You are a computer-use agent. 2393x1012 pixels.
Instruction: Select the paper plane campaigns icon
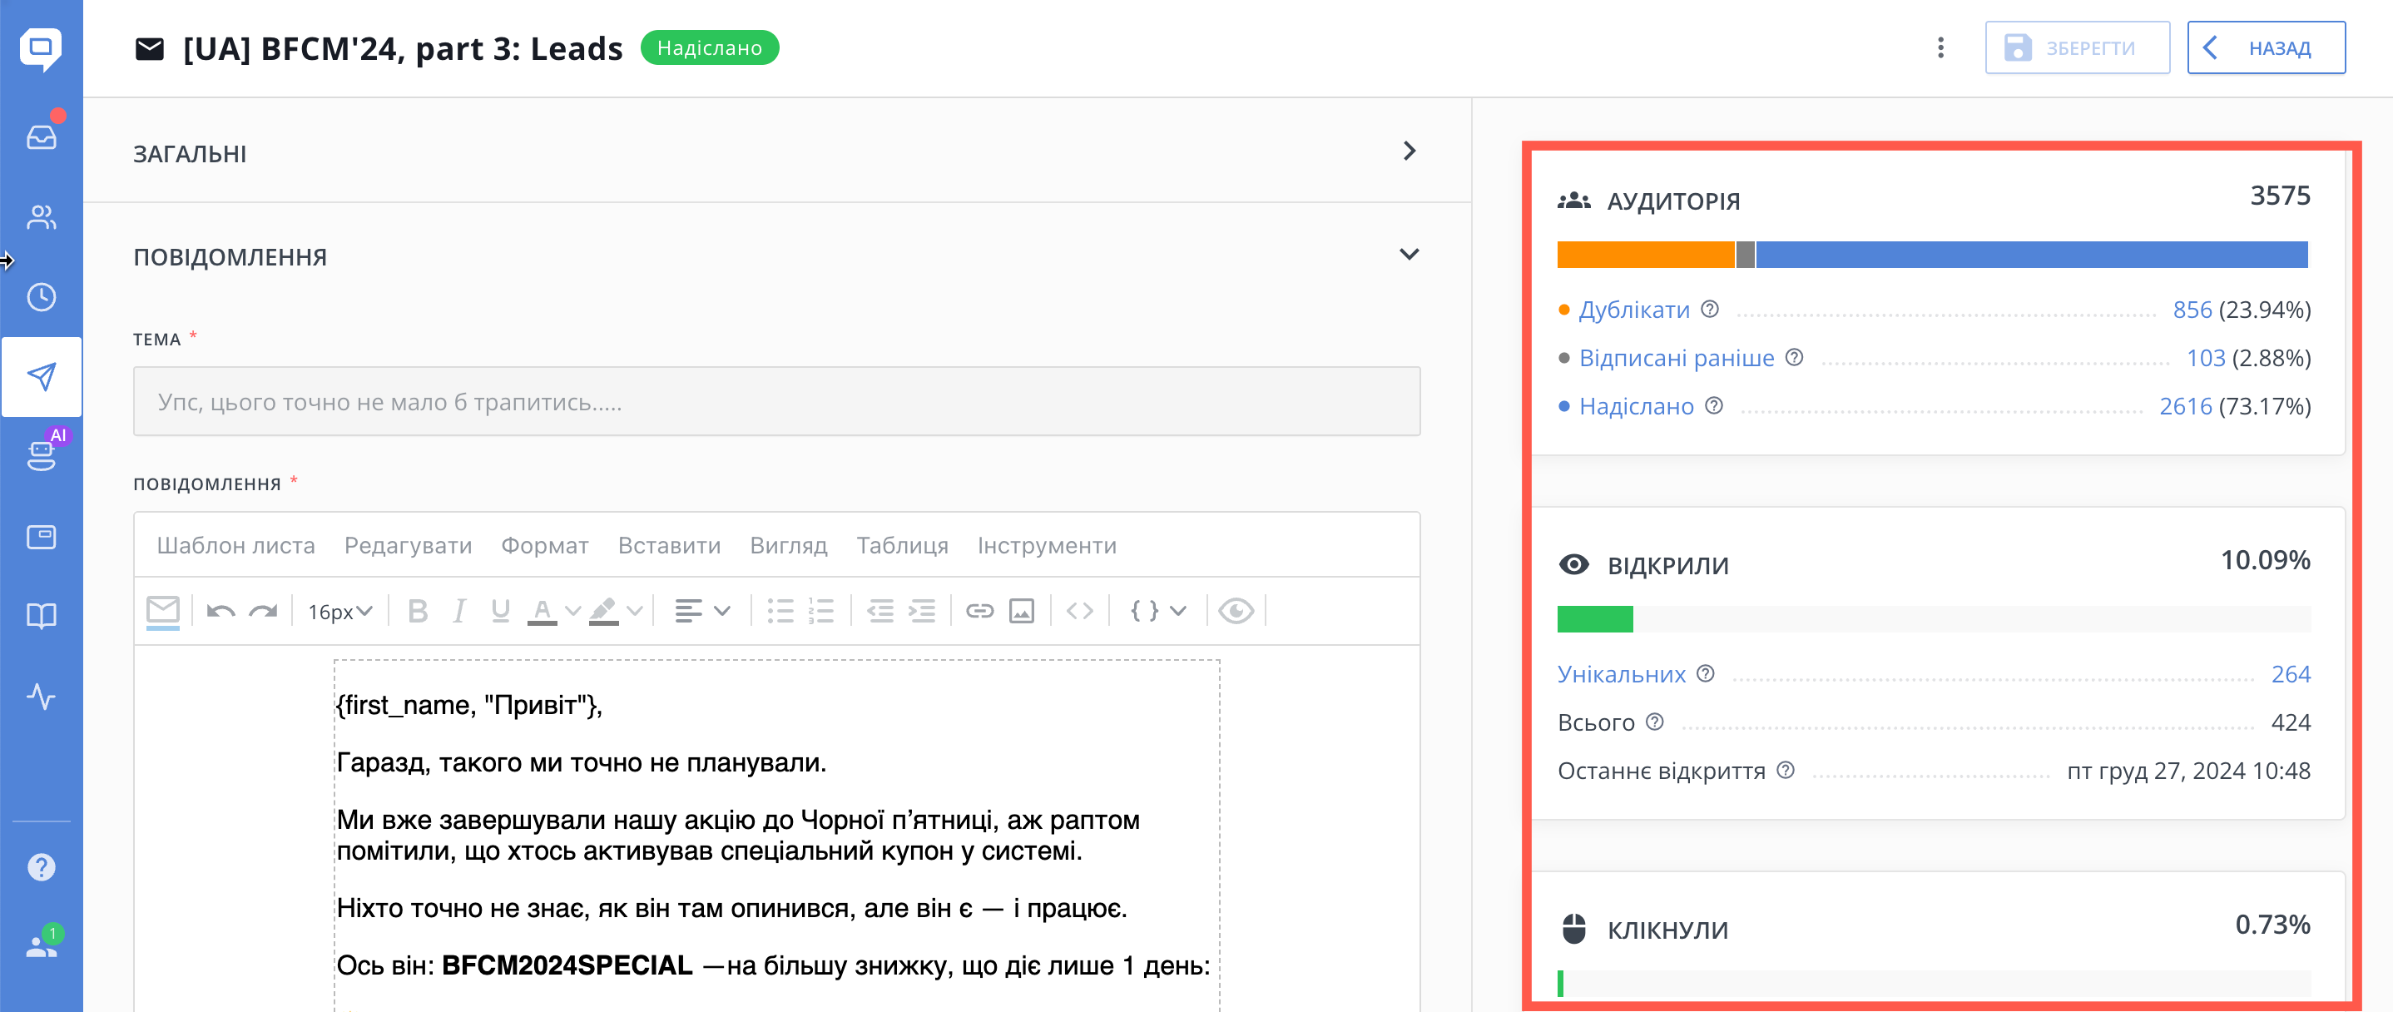(41, 376)
